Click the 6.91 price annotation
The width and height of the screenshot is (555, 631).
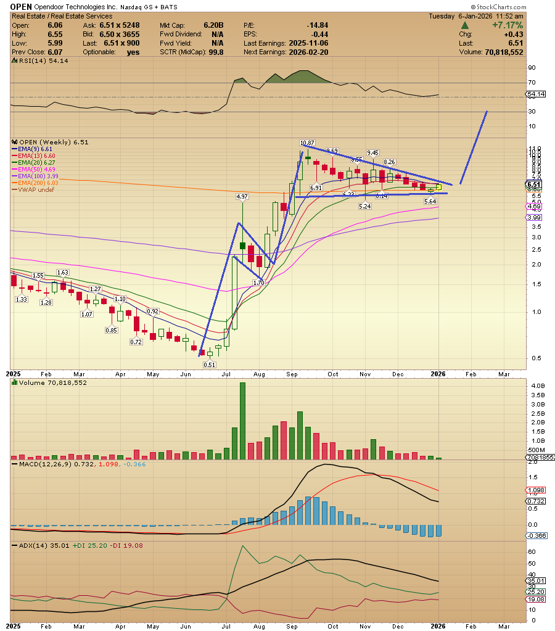click(x=316, y=188)
